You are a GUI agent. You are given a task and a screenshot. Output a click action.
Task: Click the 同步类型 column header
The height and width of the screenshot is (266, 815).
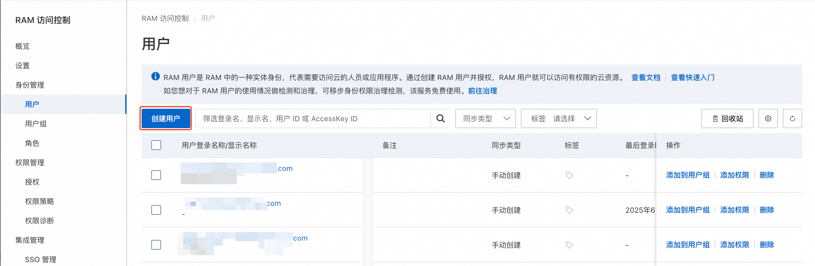tap(506, 145)
